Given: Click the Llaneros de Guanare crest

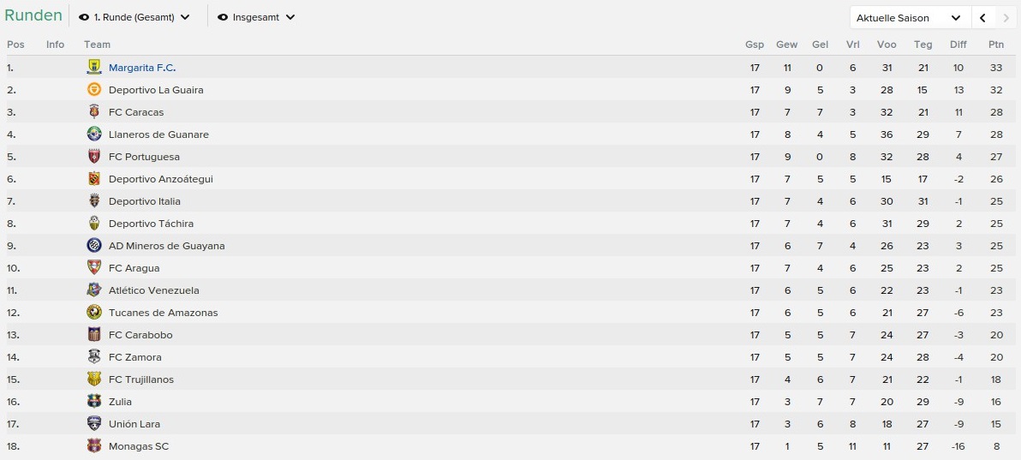Looking at the screenshot, I should click(94, 134).
